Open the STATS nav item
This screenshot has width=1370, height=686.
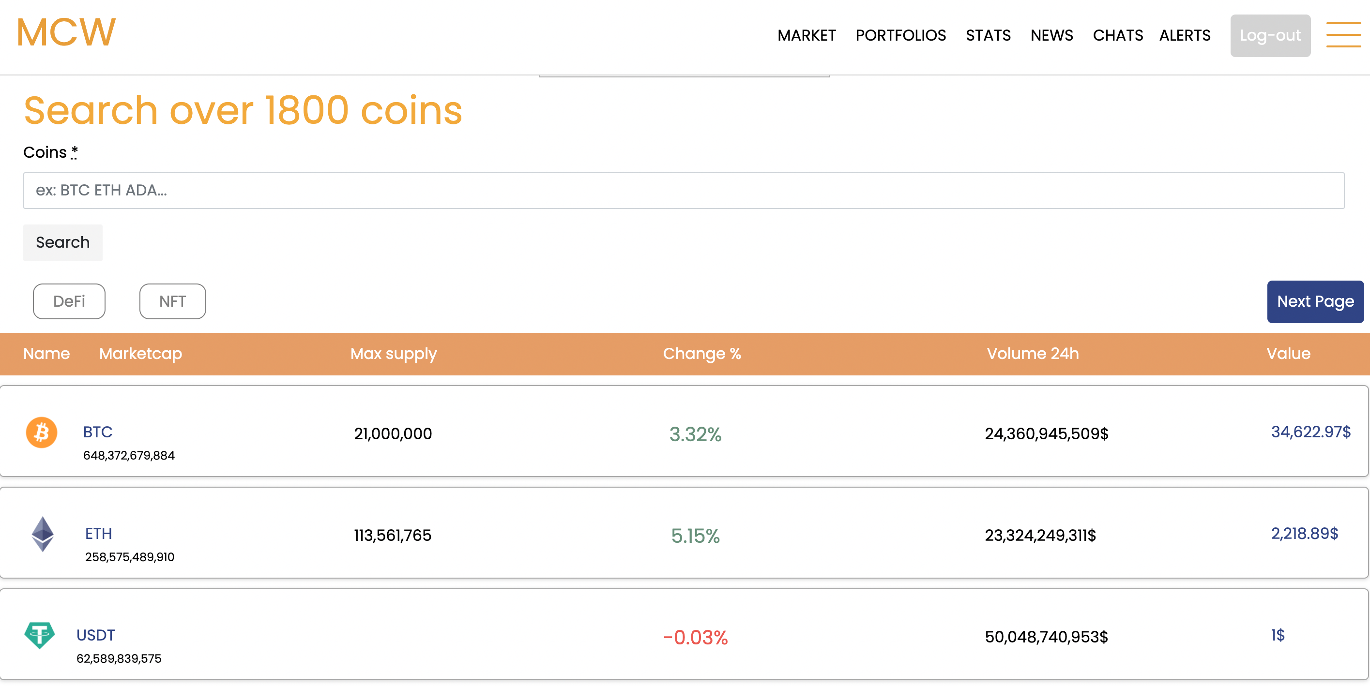point(988,36)
